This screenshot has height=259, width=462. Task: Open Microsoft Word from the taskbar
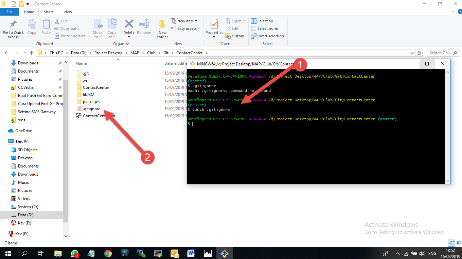[191, 253]
